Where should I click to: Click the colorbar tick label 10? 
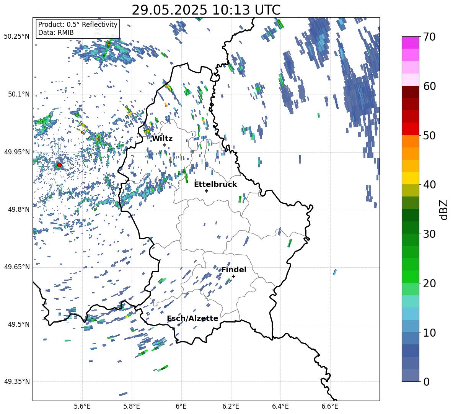[429, 332]
